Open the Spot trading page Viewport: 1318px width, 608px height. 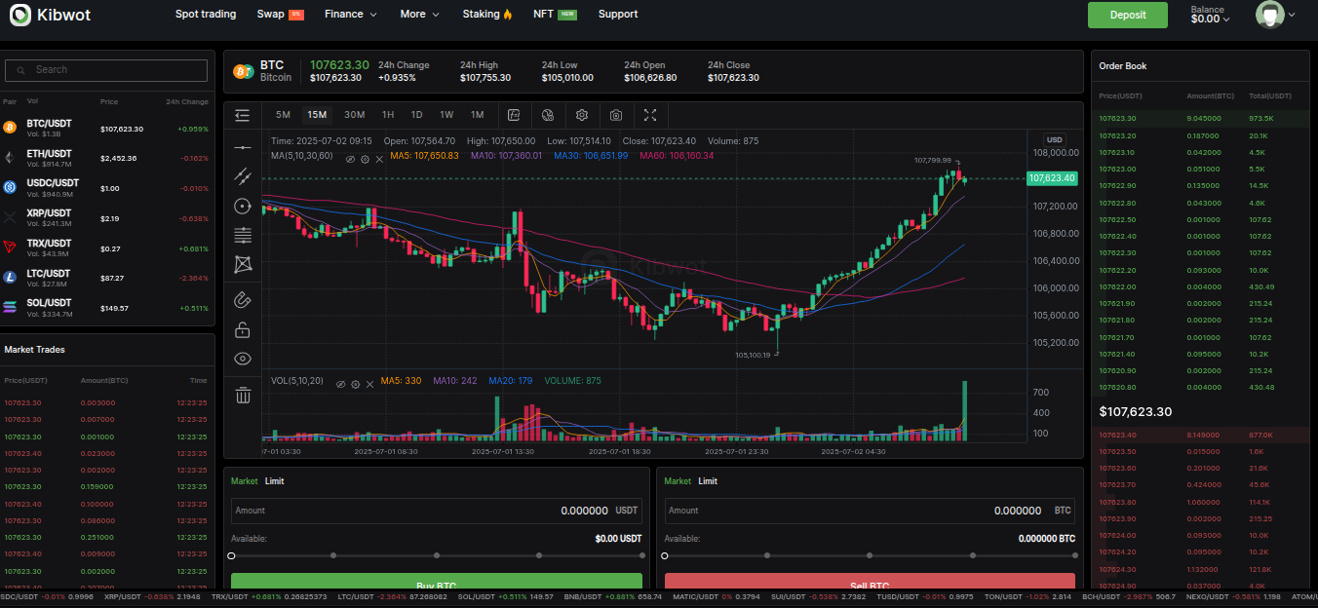[206, 14]
